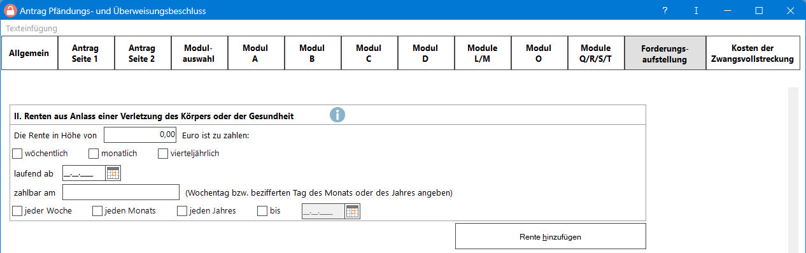This screenshot has height=253, width=806.
Task: Open the Modul C tab
Action: point(369,53)
